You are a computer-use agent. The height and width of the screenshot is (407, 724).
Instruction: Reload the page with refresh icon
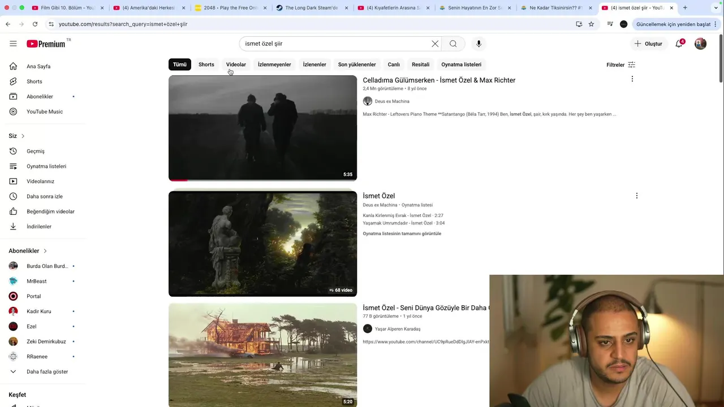click(35, 24)
